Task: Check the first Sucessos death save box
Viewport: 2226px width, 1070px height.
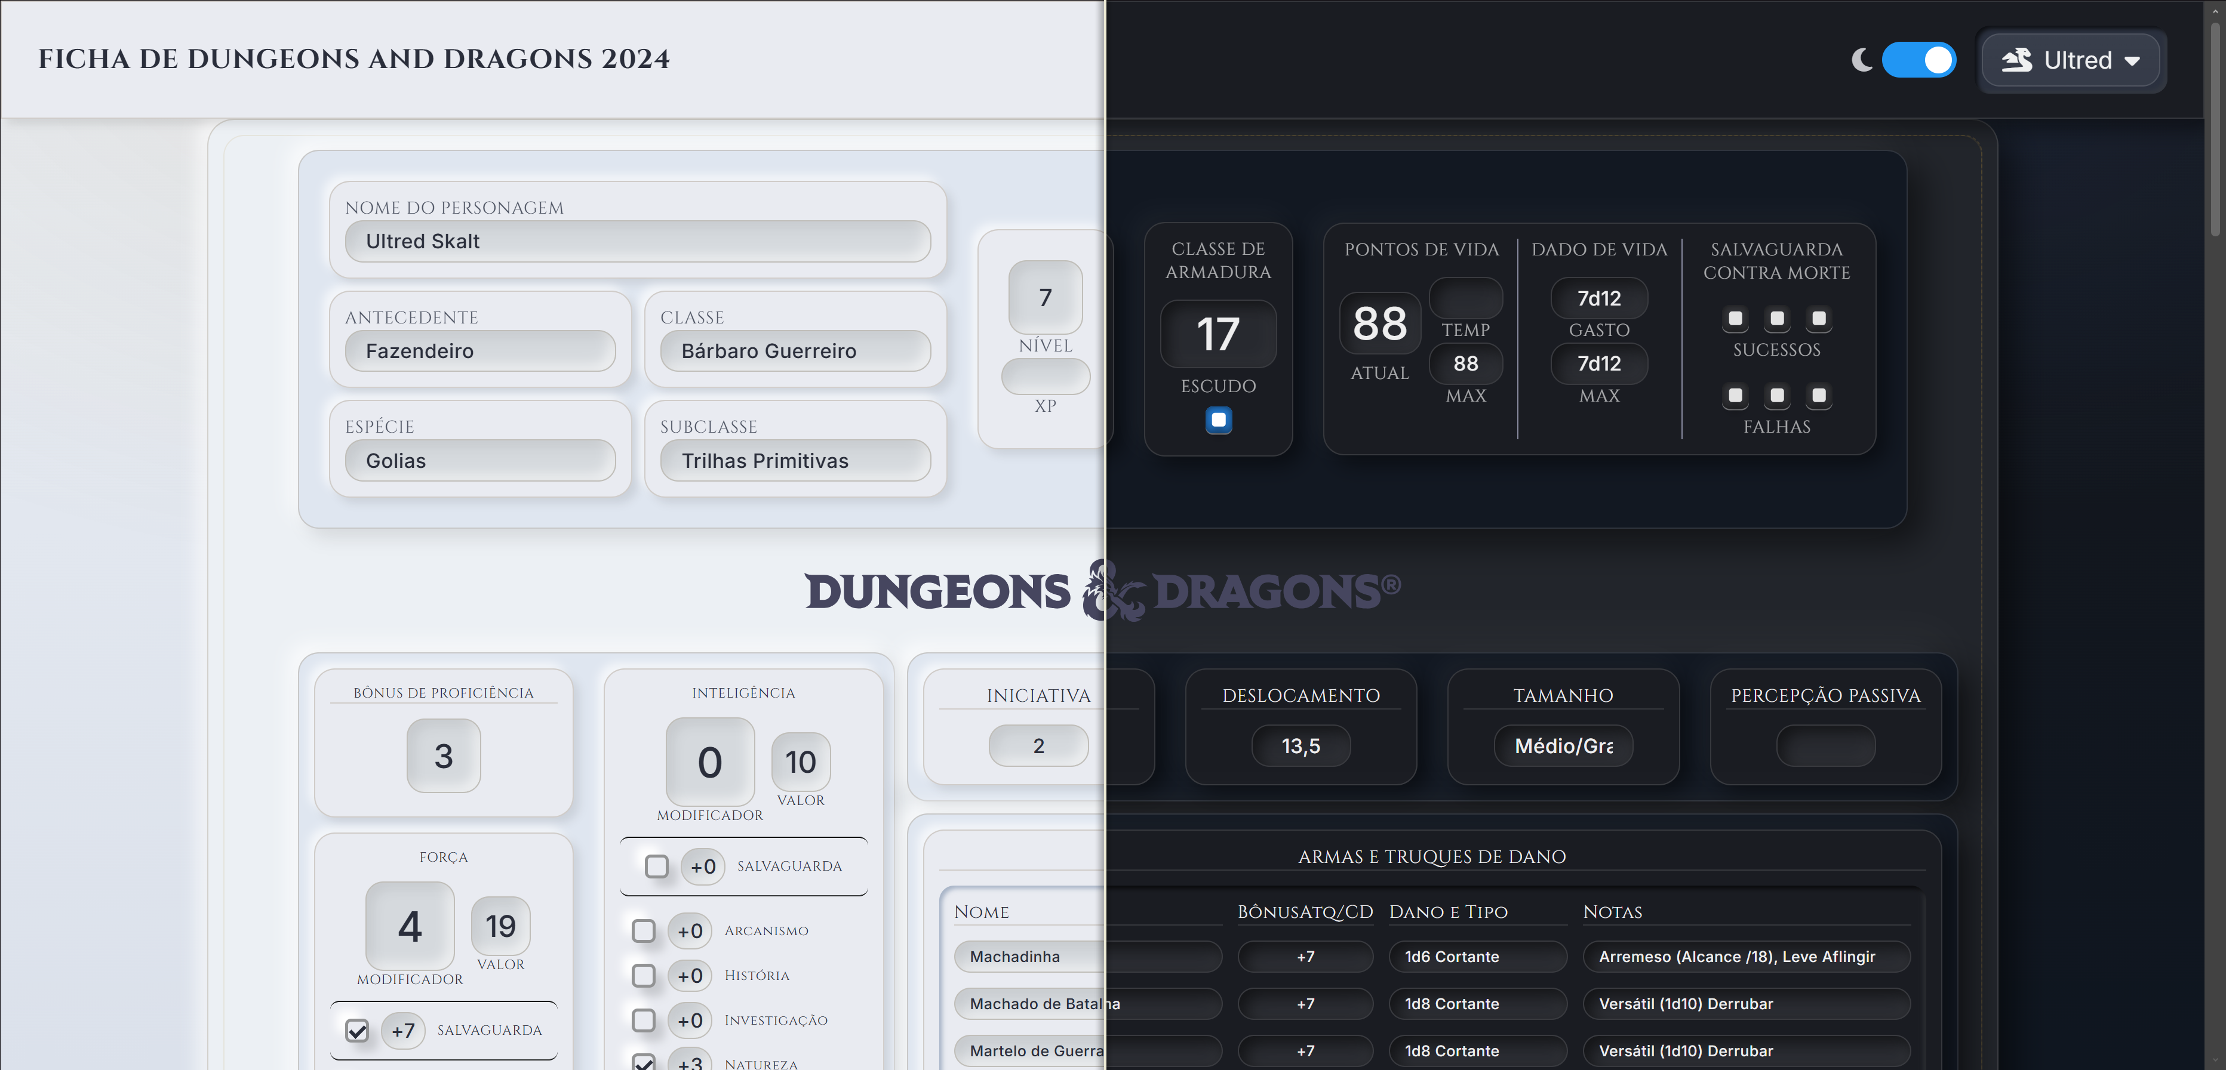Action: coord(1735,319)
